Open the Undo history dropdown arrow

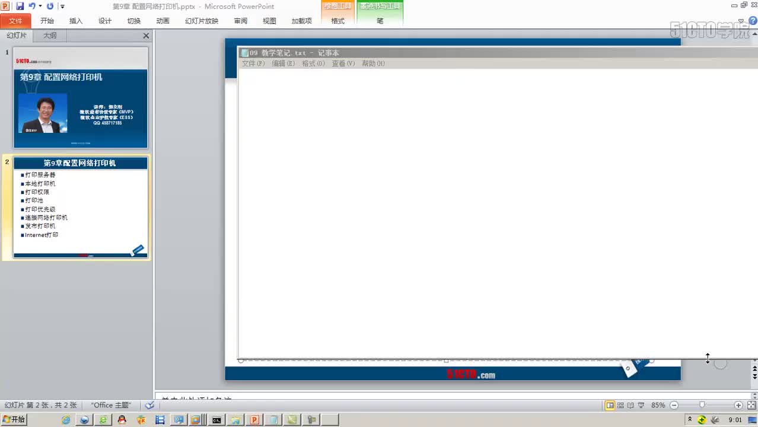(x=40, y=6)
